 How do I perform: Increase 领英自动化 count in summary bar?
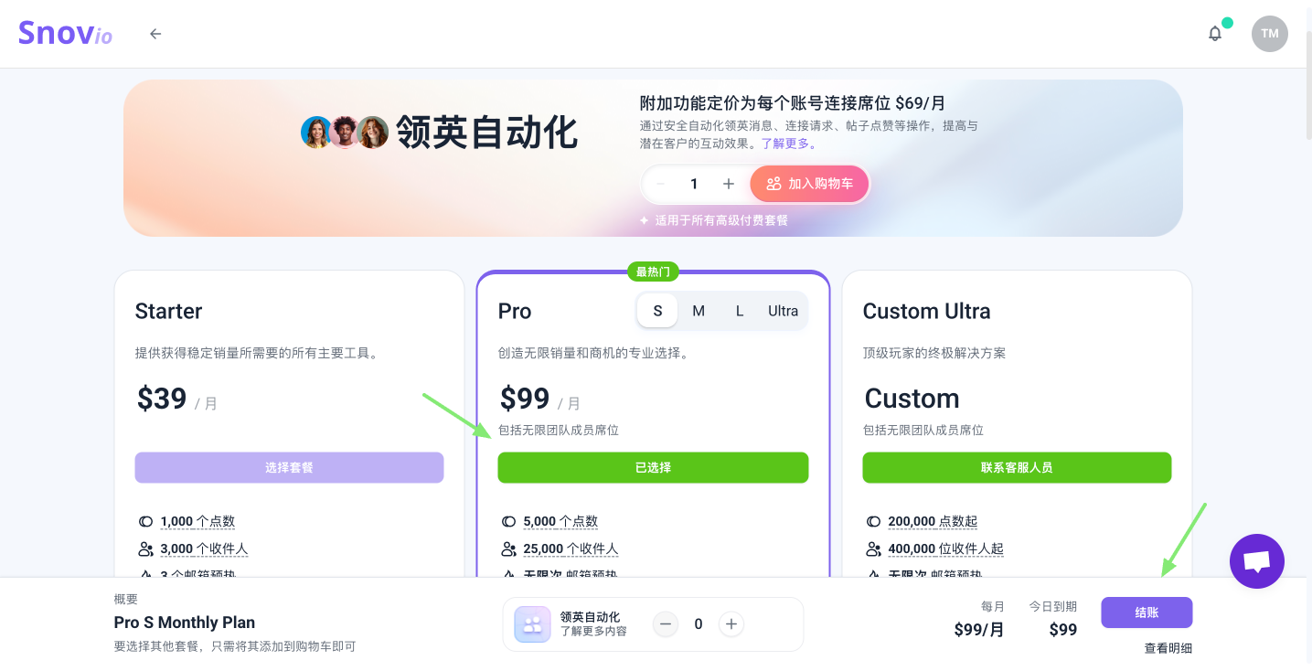click(731, 624)
